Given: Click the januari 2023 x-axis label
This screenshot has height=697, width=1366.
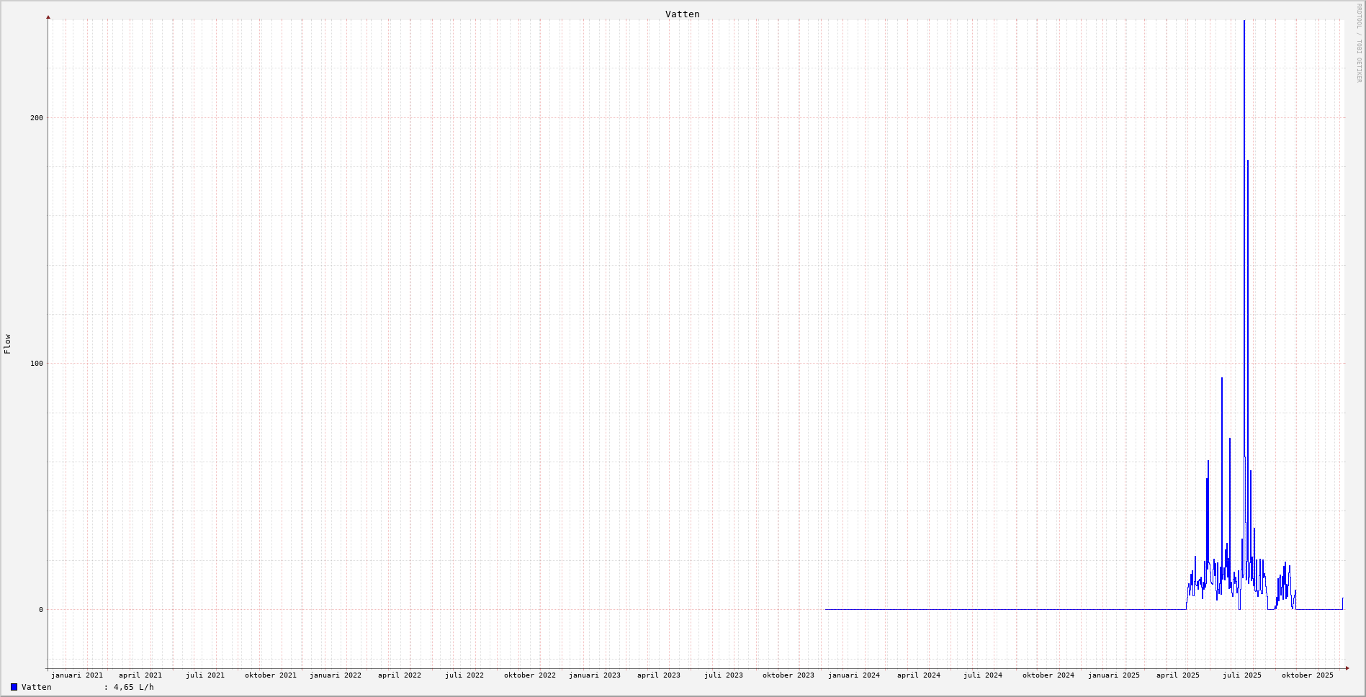Looking at the screenshot, I should pos(595,675).
